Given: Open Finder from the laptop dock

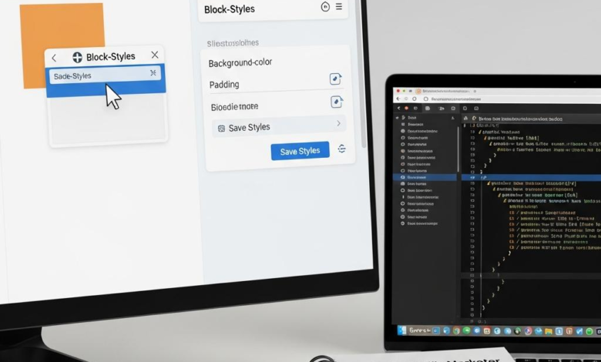Looking at the screenshot, I should (x=402, y=330).
